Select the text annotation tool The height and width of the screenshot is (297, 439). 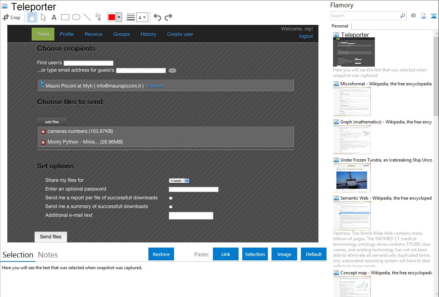click(54, 17)
